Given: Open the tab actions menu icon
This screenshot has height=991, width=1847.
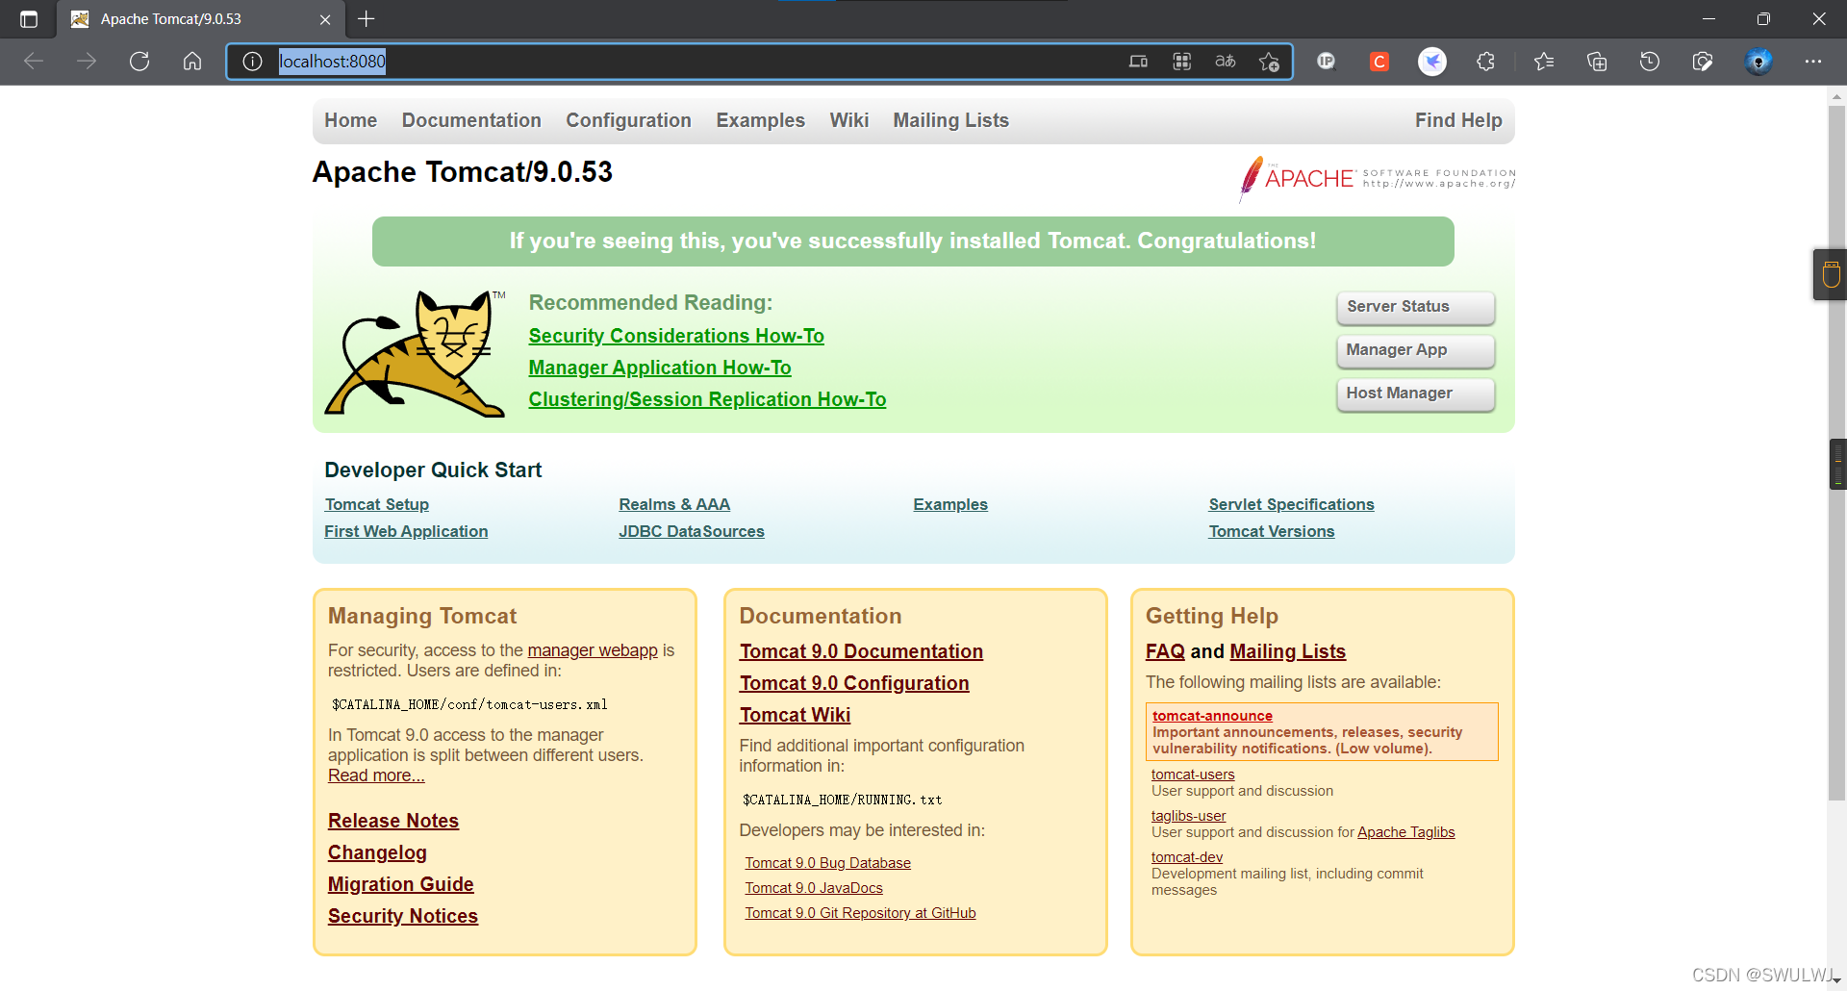Looking at the screenshot, I should (29, 19).
